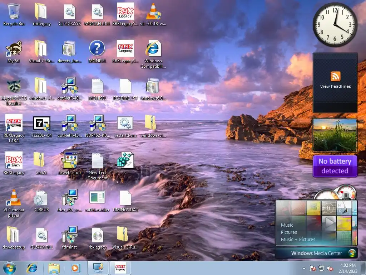Select the CL54XX.SYS system file
366x275 pixels.
point(70,14)
